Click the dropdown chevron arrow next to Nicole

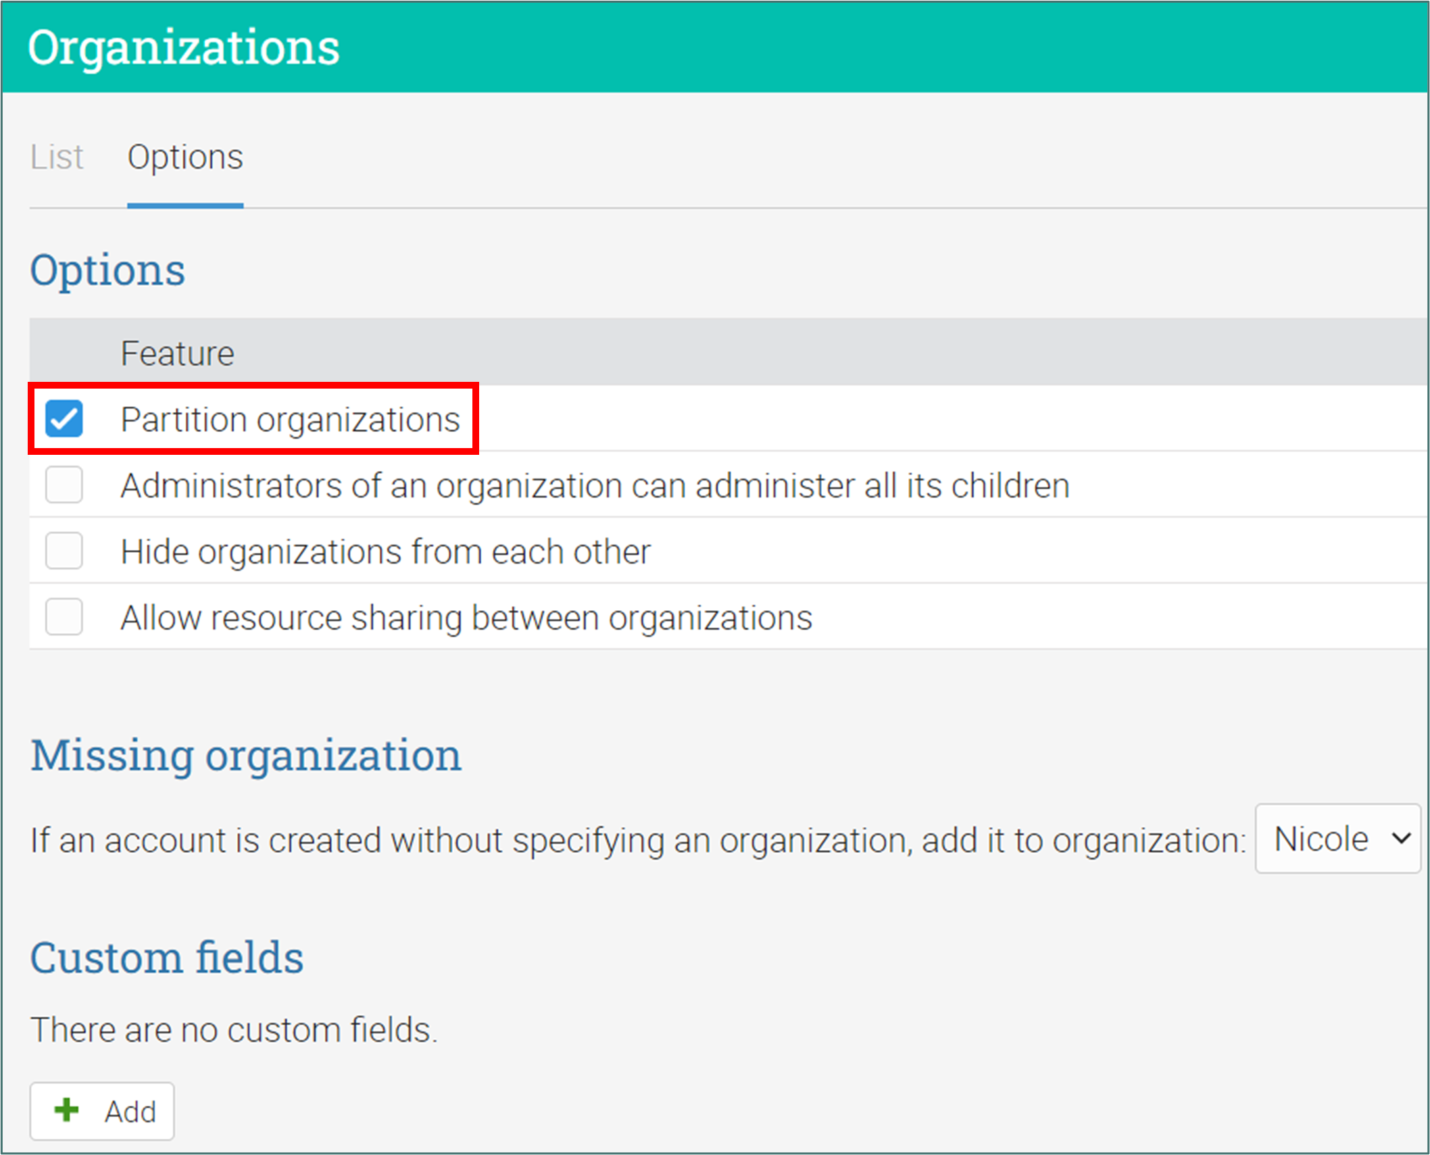point(1402,839)
